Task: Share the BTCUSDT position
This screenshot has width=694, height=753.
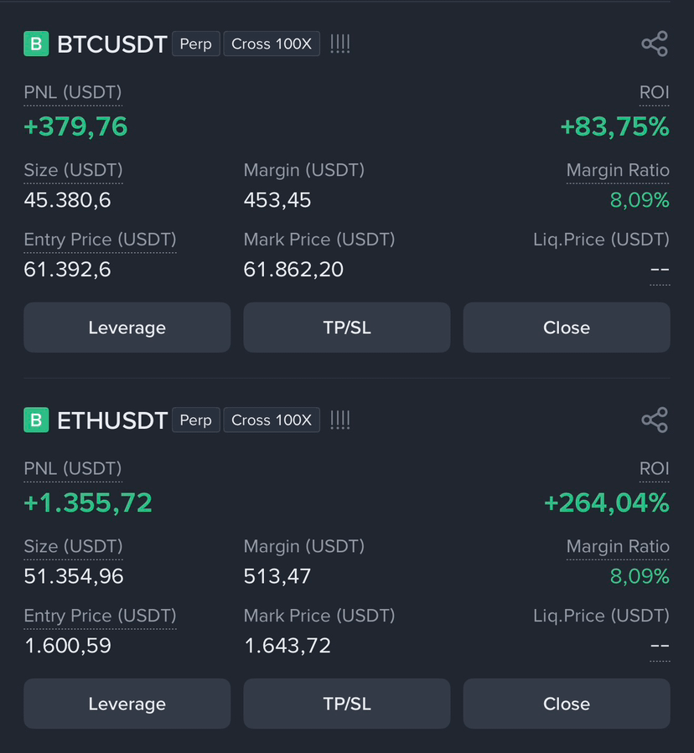Action: tap(655, 44)
